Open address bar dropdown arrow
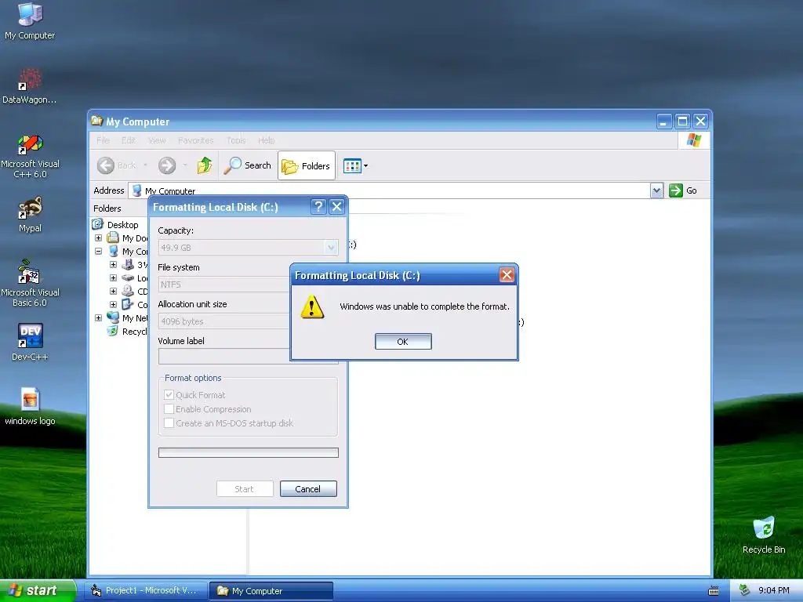803x602 pixels. tap(656, 190)
